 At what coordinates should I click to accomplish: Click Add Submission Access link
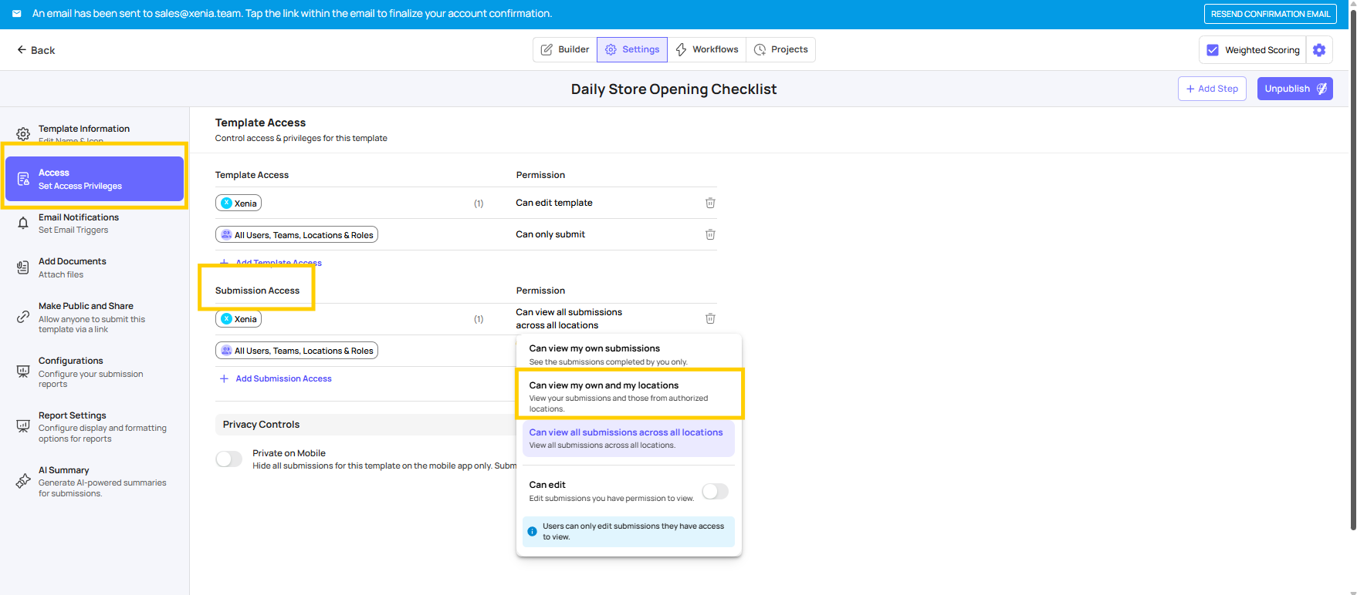283,378
